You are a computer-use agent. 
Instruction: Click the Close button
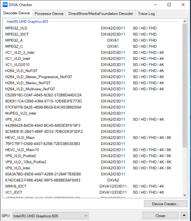161,216
